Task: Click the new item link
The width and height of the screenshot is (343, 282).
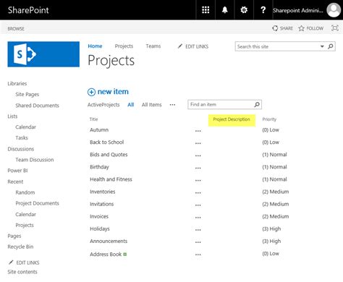Action: coord(113,92)
